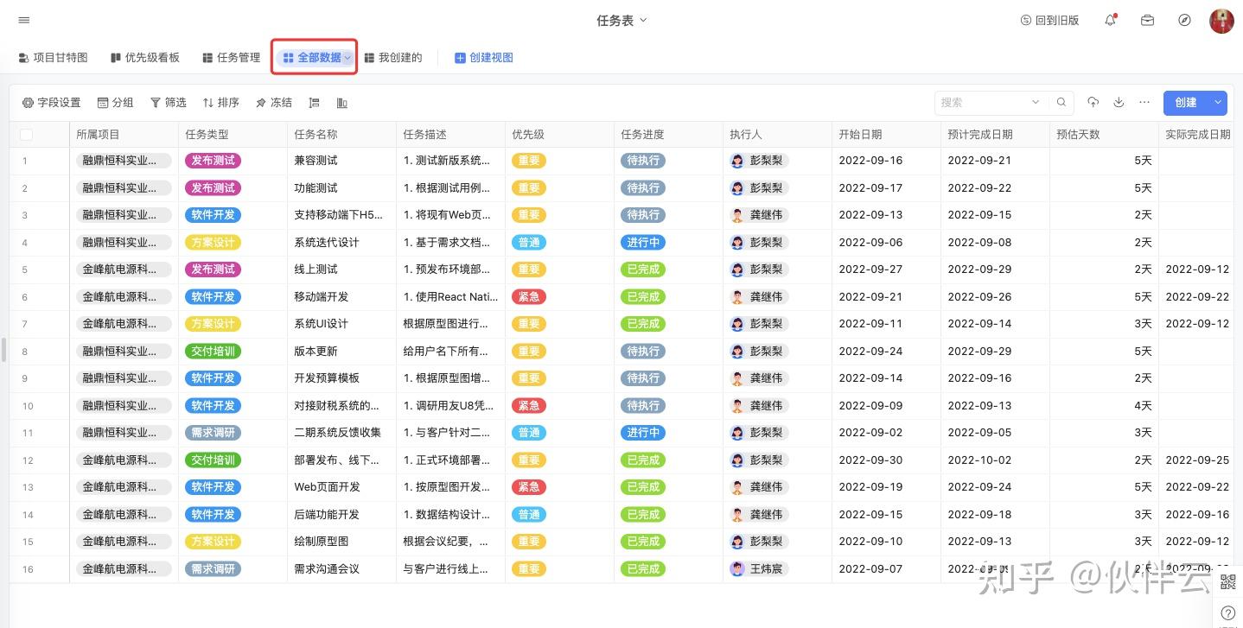Switch to the 优先级看板 tab
This screenshot has height=628, width=1243.
click(145, 58)
